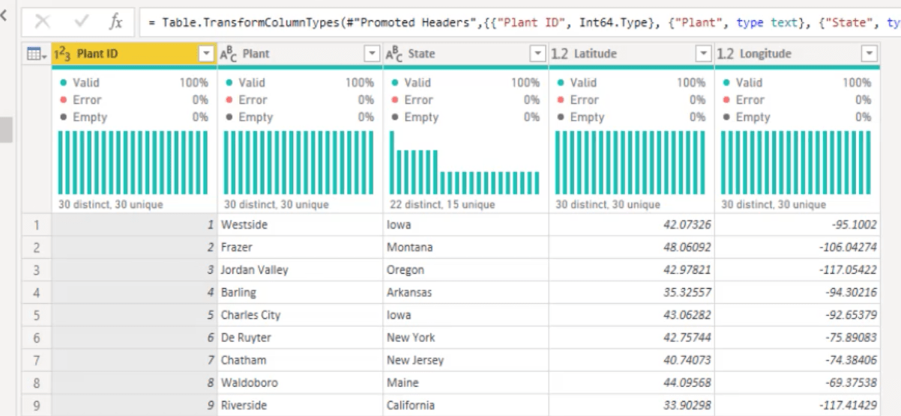
Task: Change State column data type icon
Action: point(394,54)
